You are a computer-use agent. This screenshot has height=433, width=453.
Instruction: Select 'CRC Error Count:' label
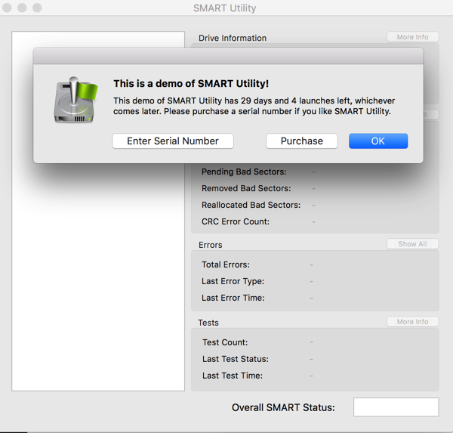(236, 221)
